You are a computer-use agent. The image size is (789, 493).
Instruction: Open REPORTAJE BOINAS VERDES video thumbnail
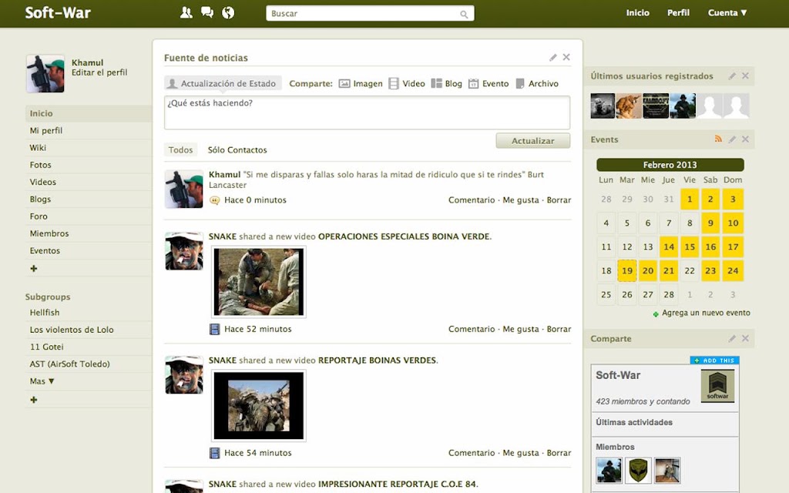tap(259, 406)
